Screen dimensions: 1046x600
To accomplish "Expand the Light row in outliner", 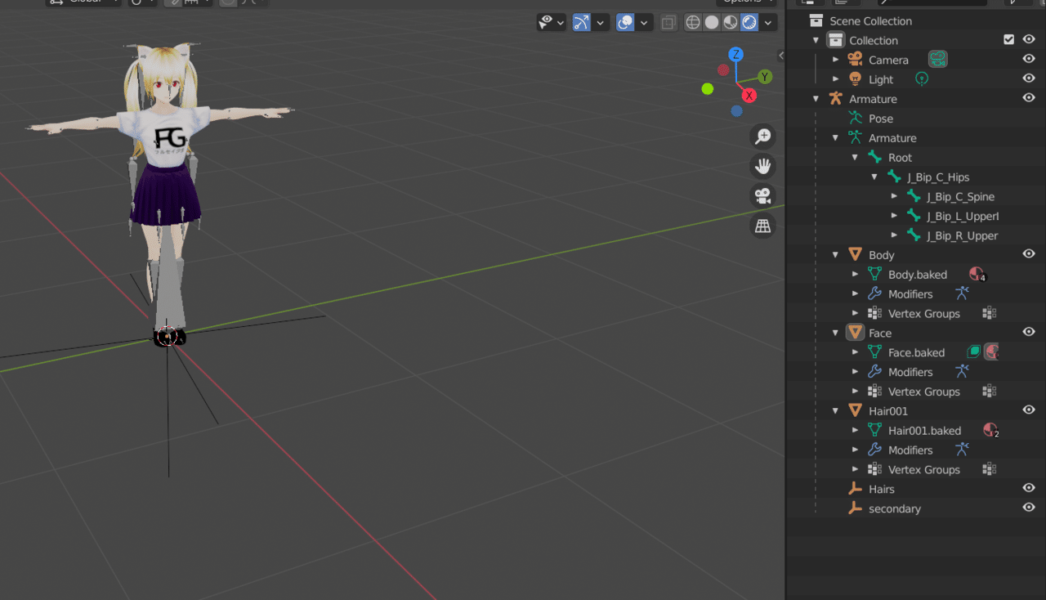I will 835,79.
